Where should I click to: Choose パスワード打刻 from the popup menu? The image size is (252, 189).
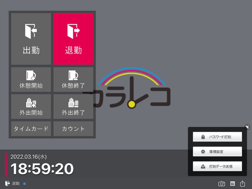click(217, 137)
